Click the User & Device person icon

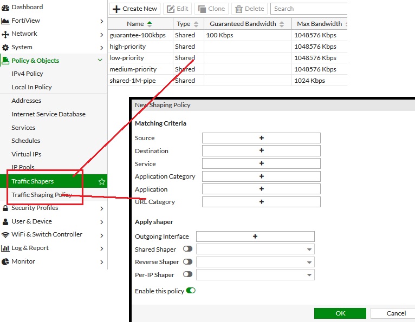pos(5,221)
